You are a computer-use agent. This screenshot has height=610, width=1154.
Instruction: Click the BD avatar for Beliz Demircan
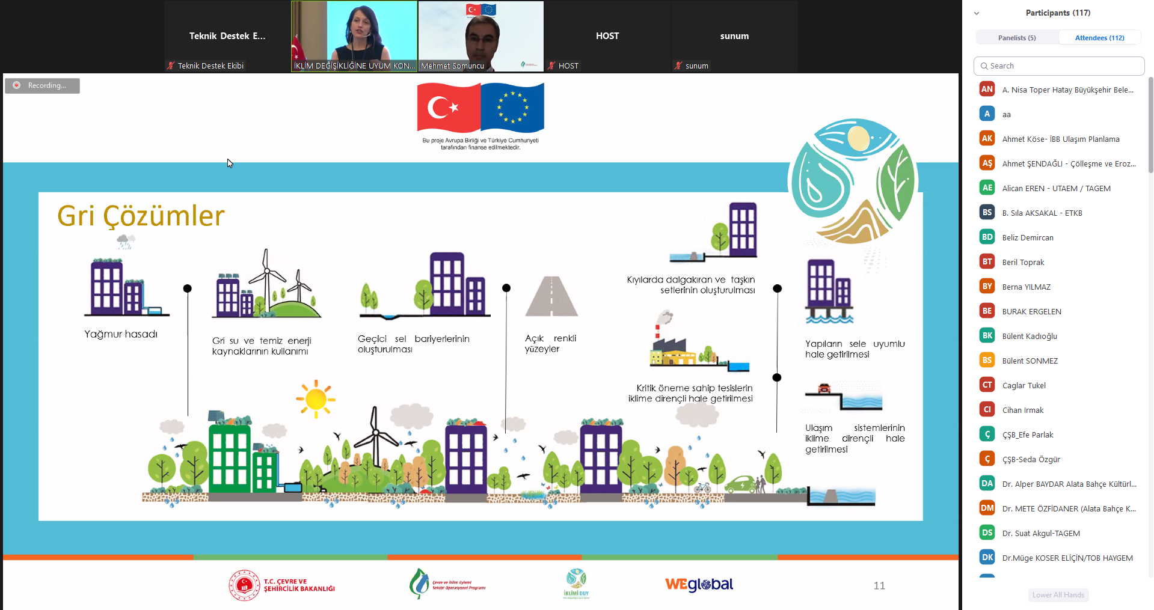[x=987, y=237]
